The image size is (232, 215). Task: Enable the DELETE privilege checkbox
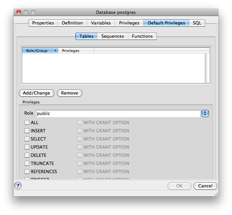tap(27, 155)
